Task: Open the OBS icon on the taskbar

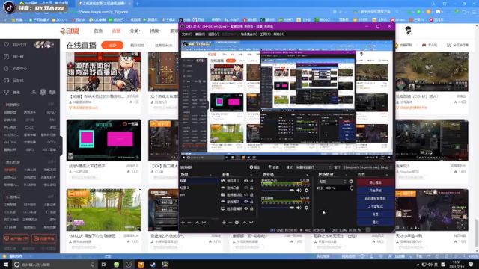Action: click(x=129, y=265)
